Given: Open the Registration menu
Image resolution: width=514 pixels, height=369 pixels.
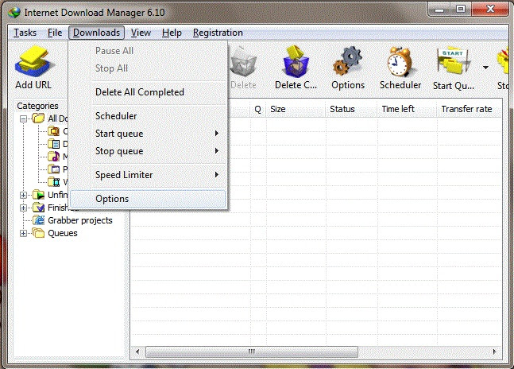Looking at the screenshot, I should tap(218, 33).
